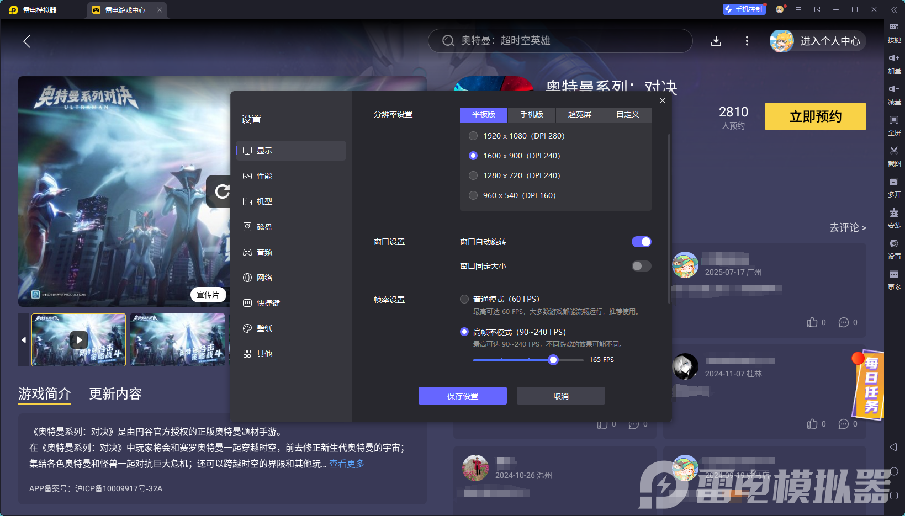Click the 加量 volume up icon
Image resolution: width=905 pixels, height=516 pixels.
click(x=894, y=58)
